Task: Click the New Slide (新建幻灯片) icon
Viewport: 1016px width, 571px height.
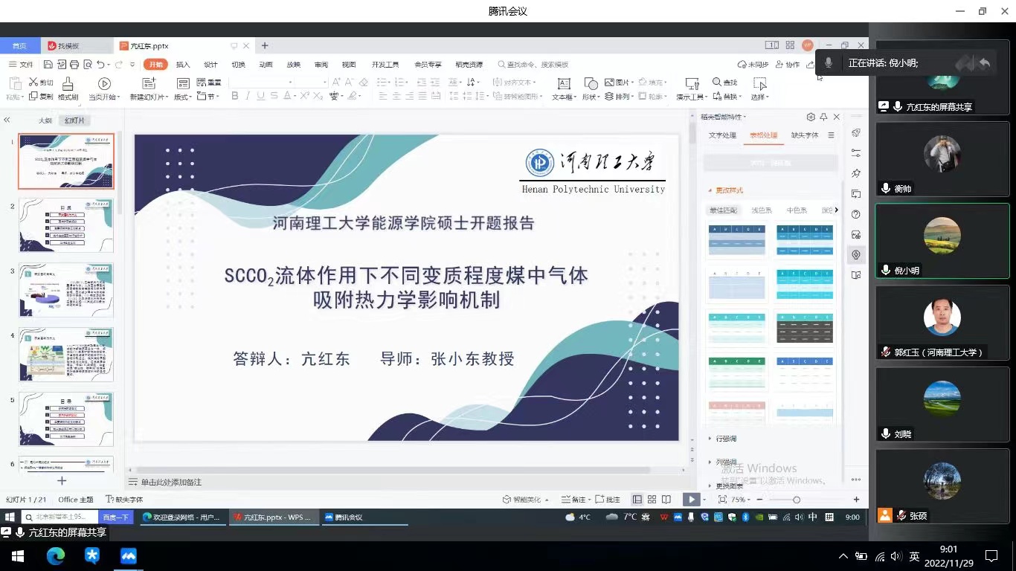Action: pos(147,84)
